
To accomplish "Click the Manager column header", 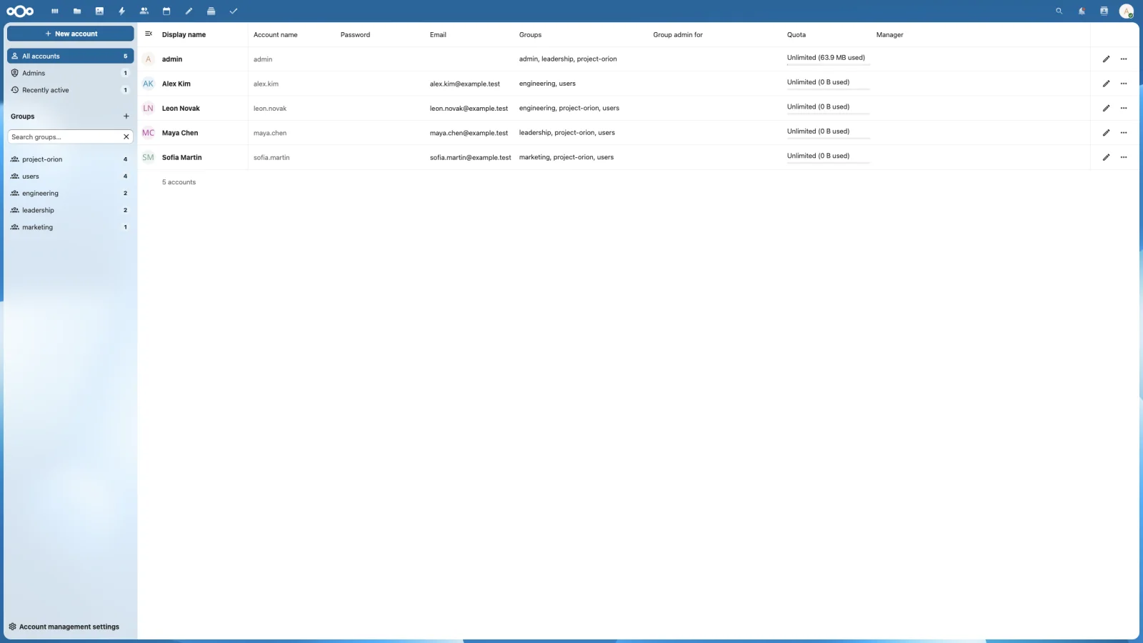I will [x=889, y=34].
